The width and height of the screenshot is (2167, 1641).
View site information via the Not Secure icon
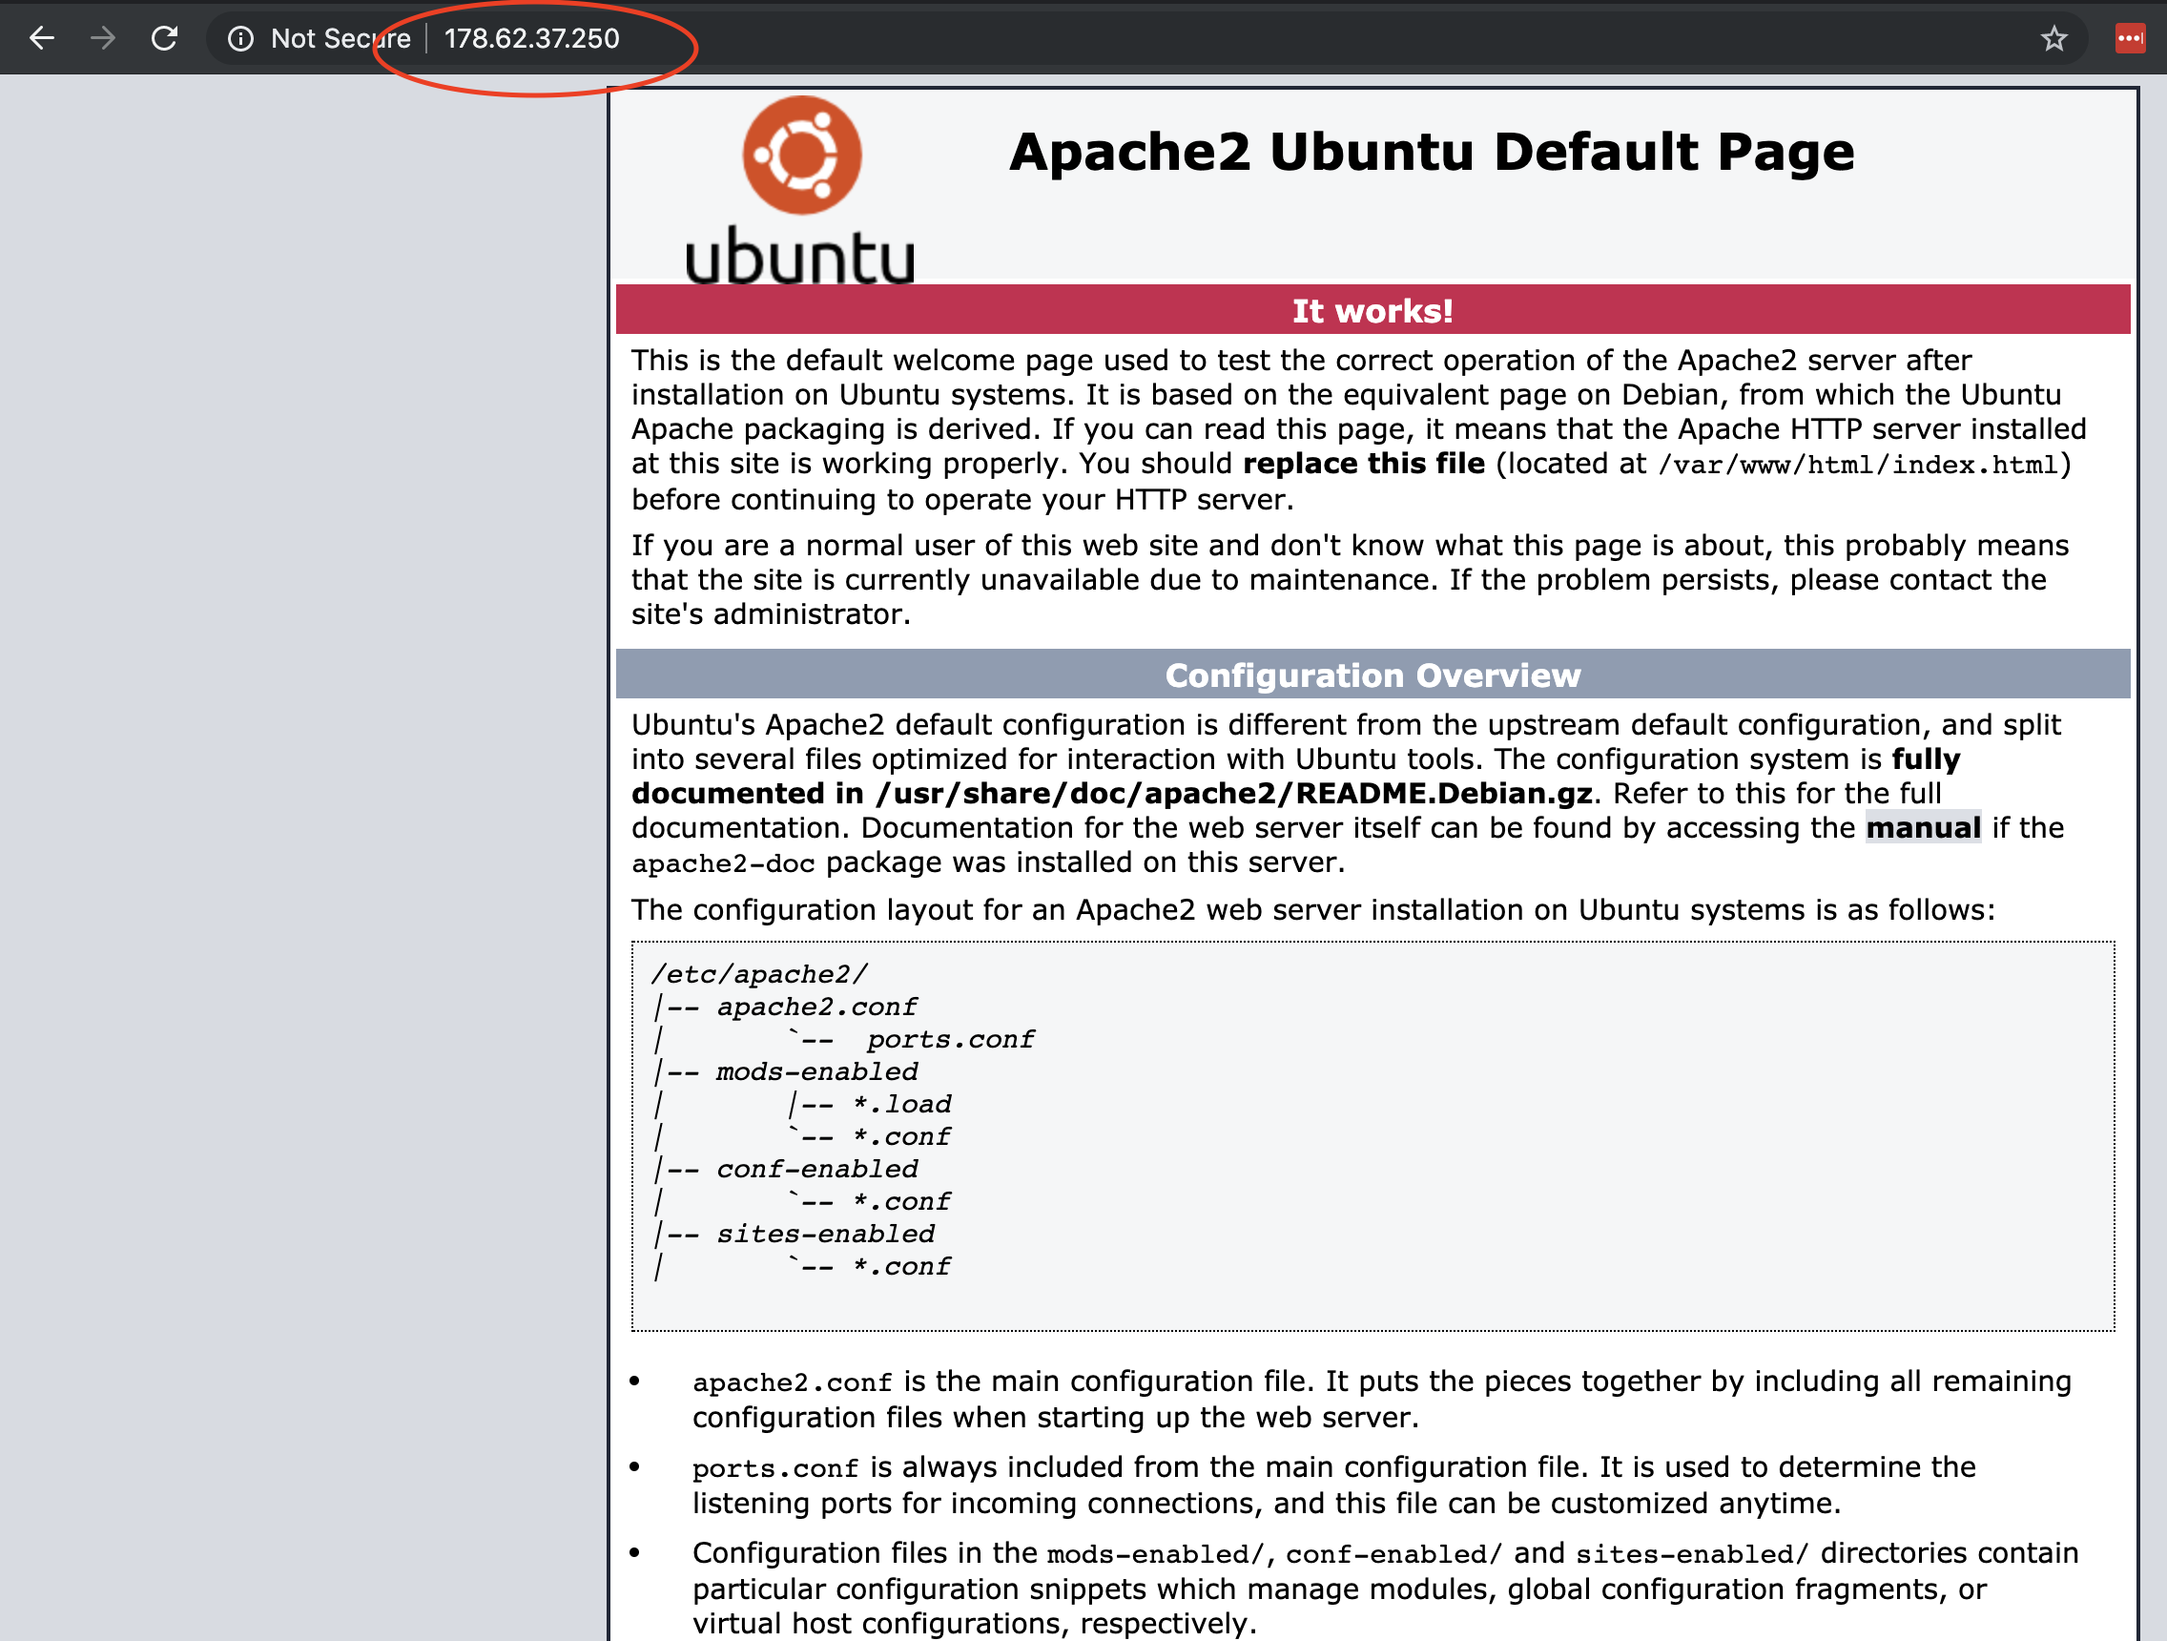240,38
